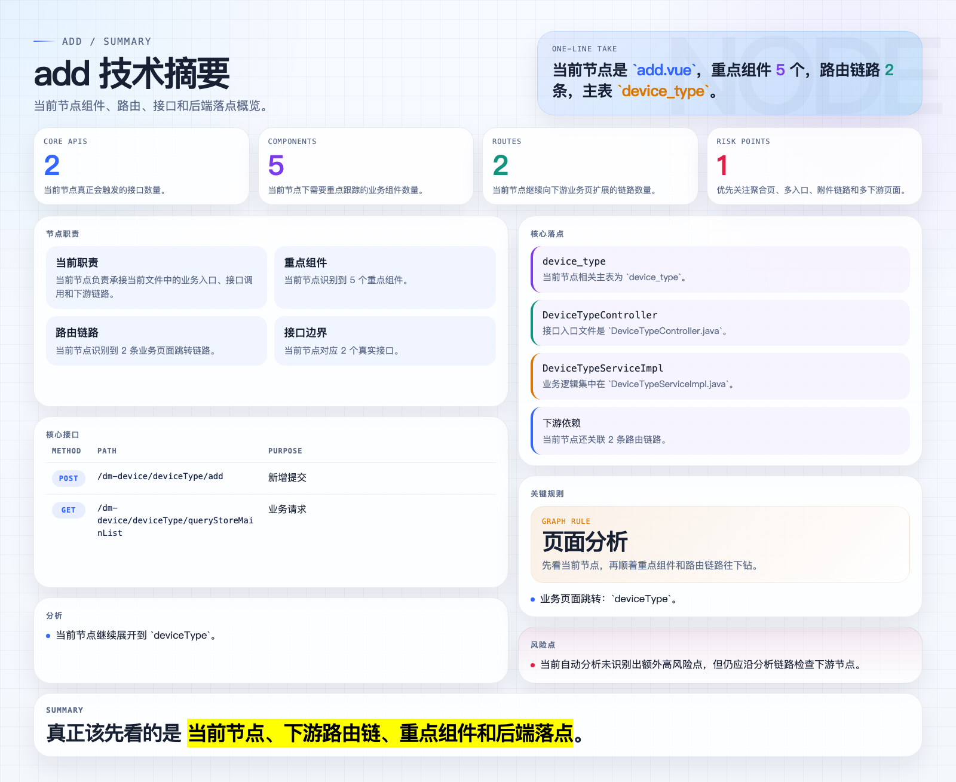Click the 新增提交 purpose cell

point(287,477)
